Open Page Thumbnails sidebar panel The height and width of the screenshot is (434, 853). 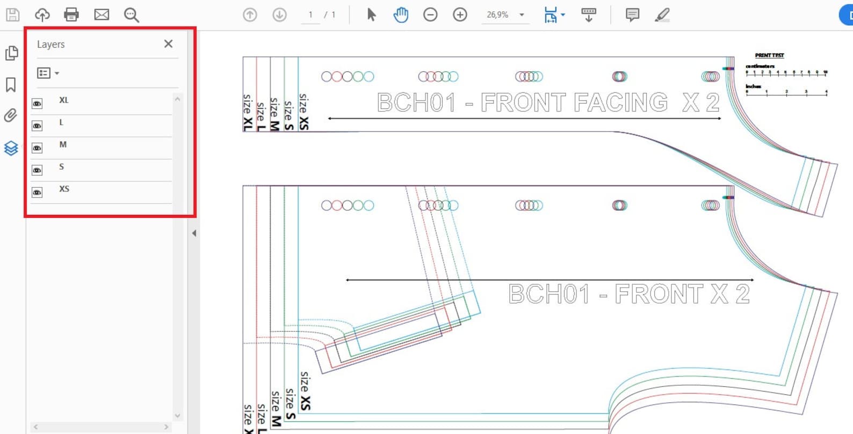(x=11, y=53)
